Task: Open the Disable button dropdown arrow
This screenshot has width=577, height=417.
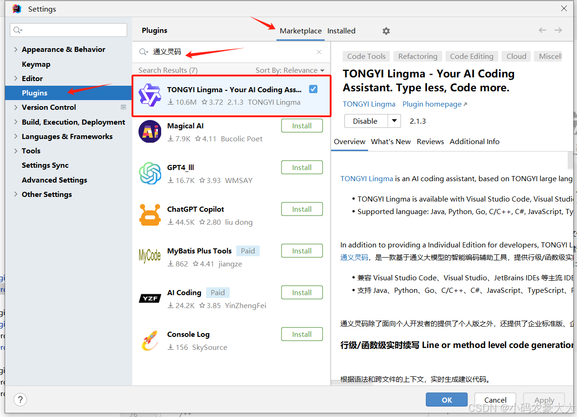Action: [394, 121]
